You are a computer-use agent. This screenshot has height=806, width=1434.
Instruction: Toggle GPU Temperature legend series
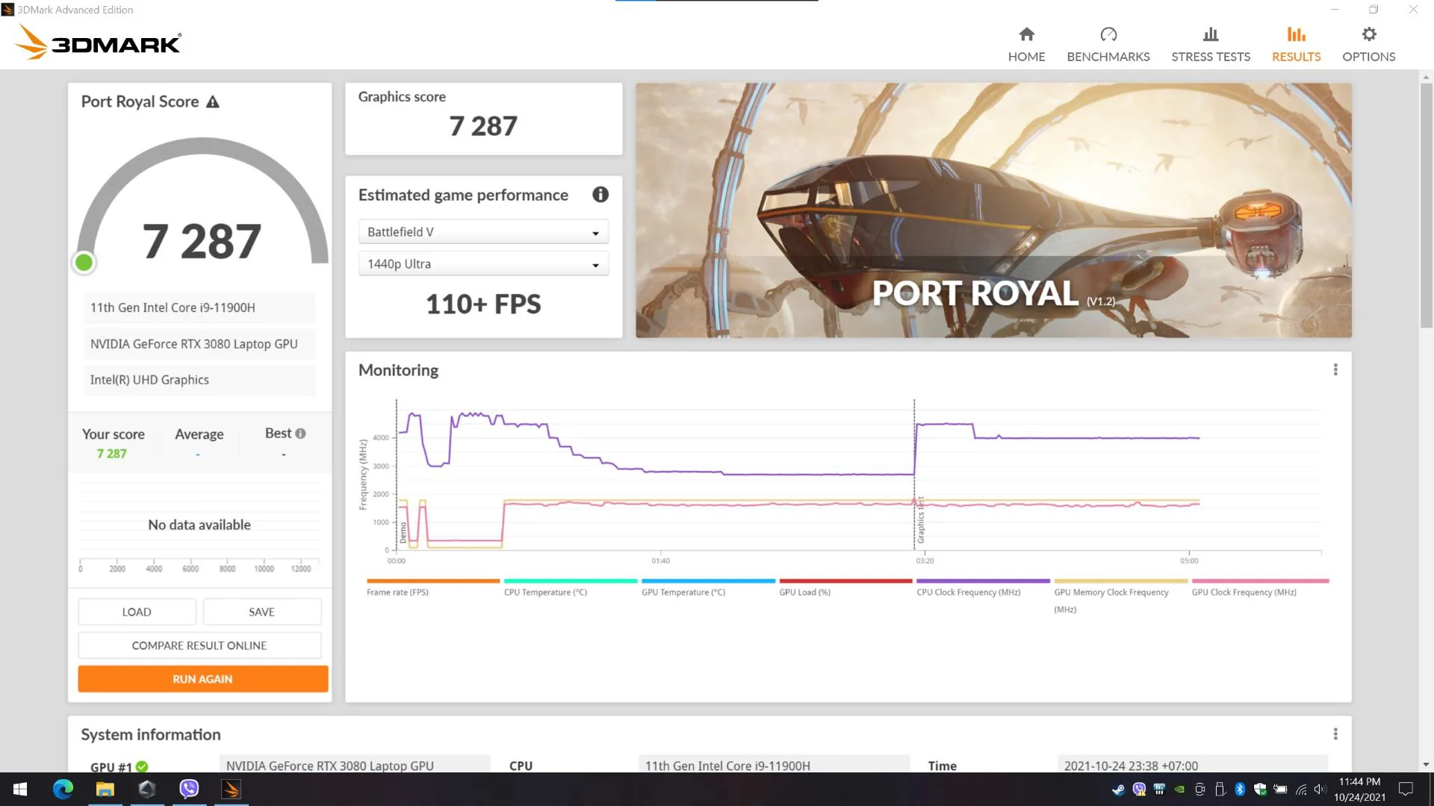tap(707, 587)
